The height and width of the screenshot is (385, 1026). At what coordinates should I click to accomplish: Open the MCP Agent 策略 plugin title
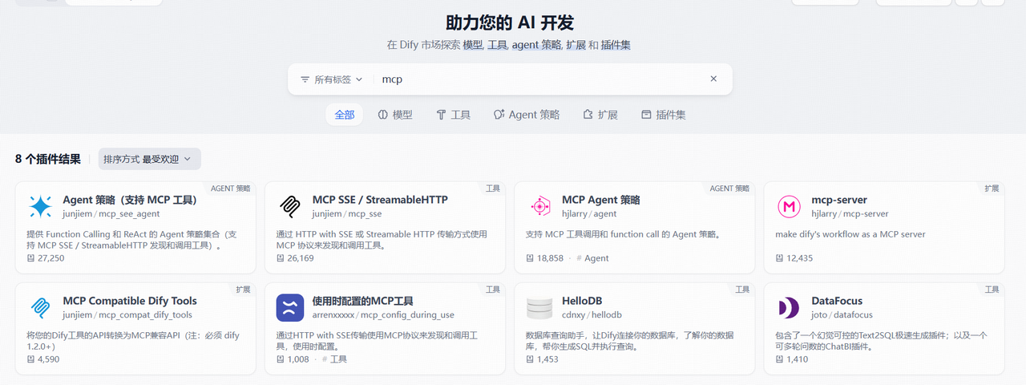[601, 200]
